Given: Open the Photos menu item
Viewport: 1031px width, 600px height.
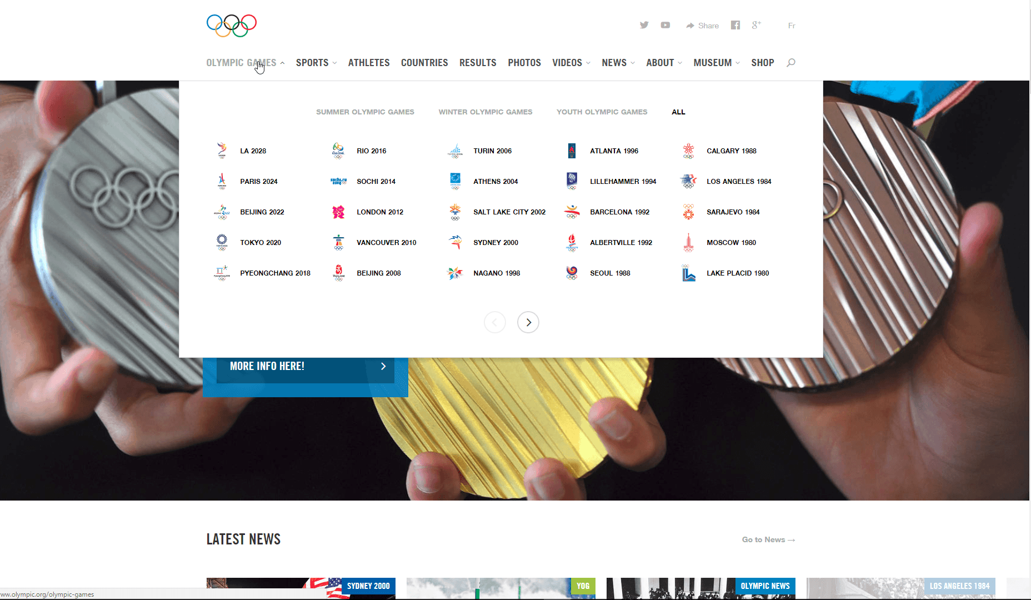Looking at the screenshot, I should pyautogui.click(x=524, y=63).
